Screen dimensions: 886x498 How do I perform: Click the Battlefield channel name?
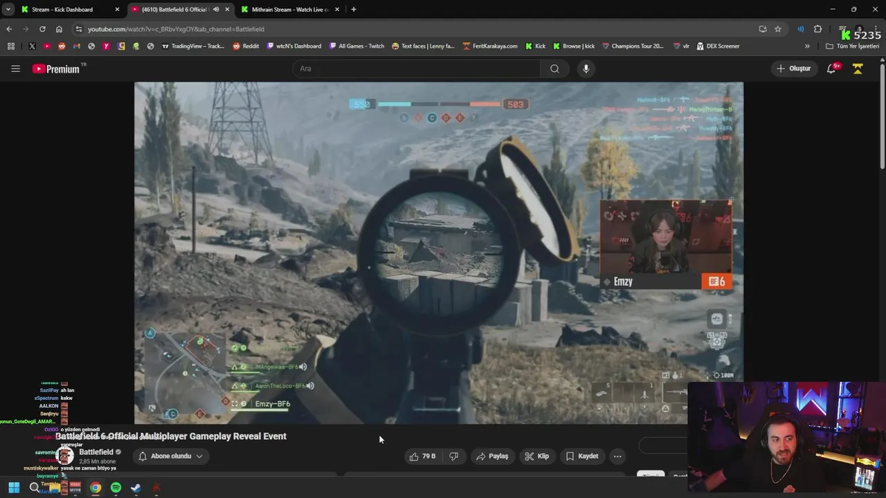point(96,452)
